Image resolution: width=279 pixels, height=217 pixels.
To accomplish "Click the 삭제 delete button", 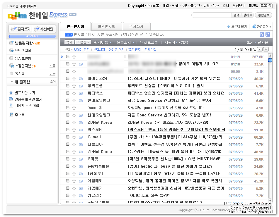I will click(69, 42).
